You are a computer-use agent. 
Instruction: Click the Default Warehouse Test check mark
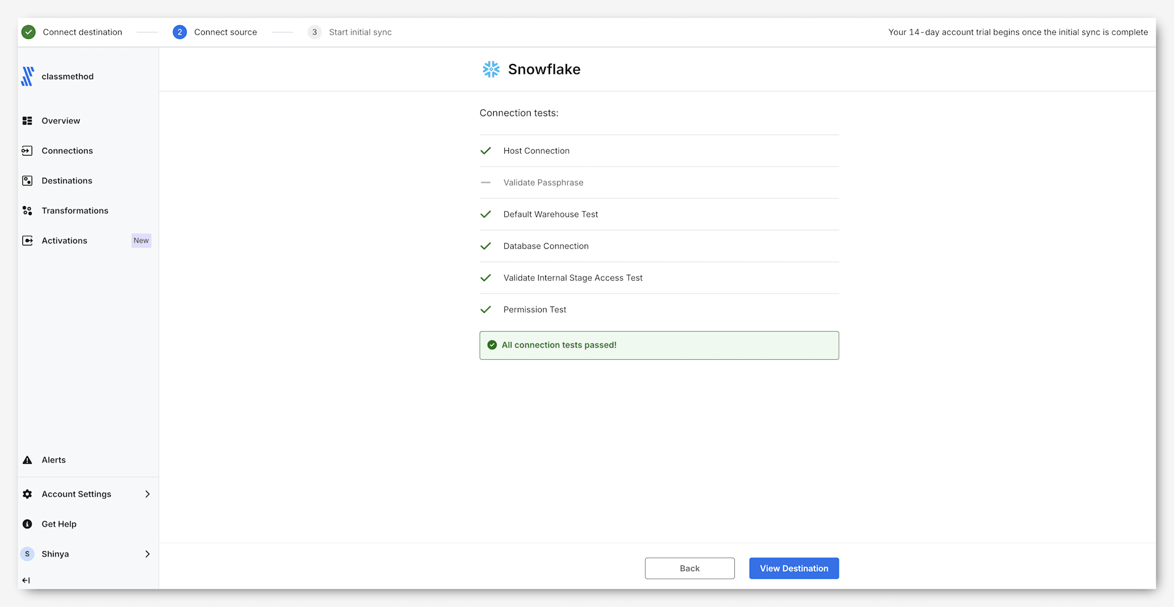pos(485,214)
